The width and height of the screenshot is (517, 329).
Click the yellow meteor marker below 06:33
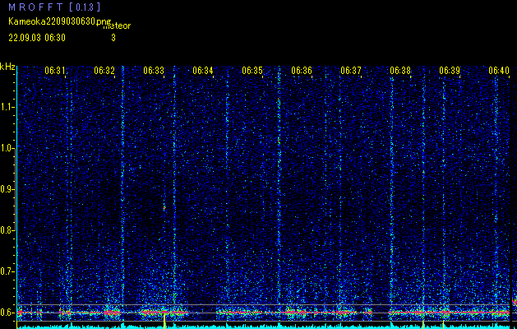tap(164, 322)
